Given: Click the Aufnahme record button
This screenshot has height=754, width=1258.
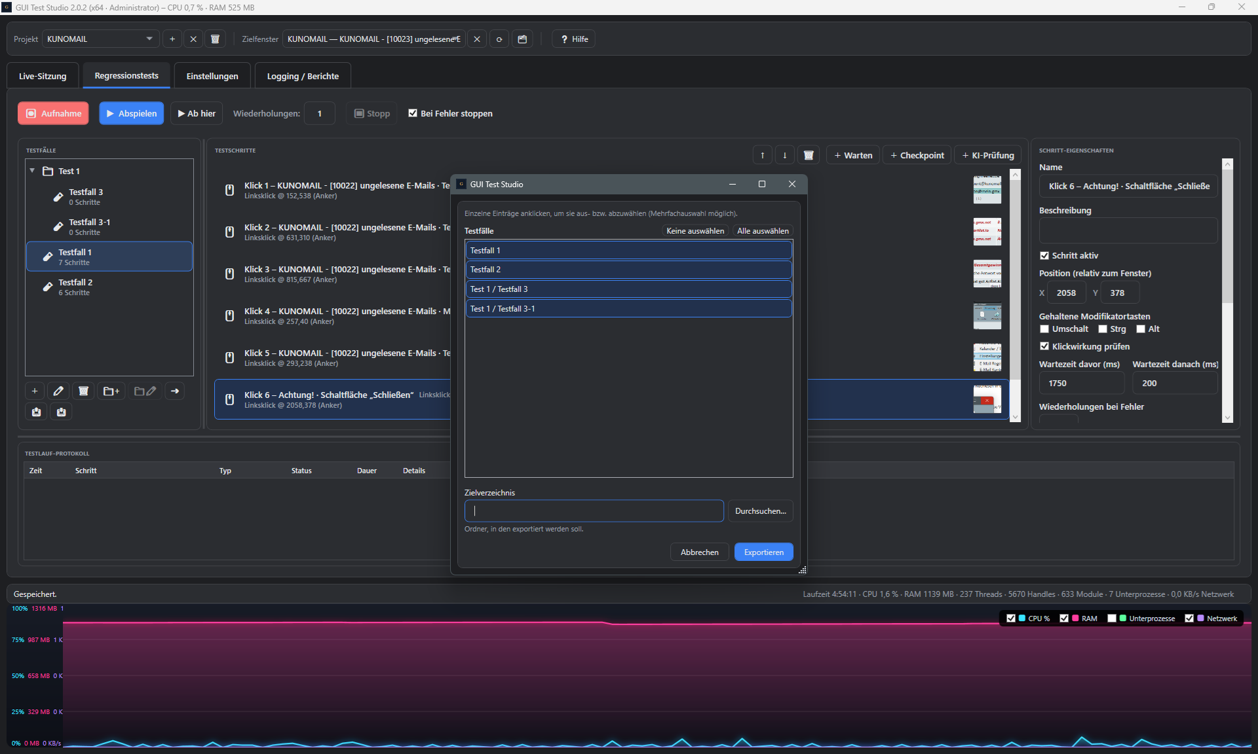Looking at the screenshot, I should 54,113.
